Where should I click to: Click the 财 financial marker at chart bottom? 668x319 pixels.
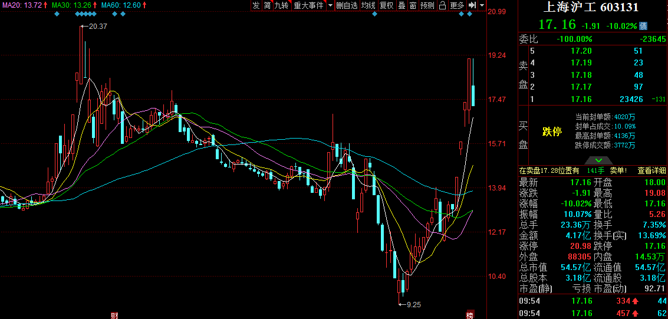[x=114, y=314]
